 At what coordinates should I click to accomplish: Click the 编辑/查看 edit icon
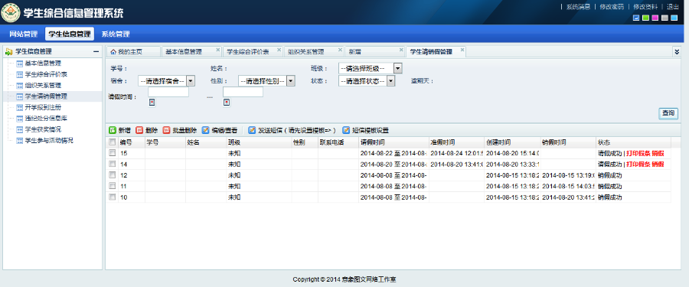205,130
